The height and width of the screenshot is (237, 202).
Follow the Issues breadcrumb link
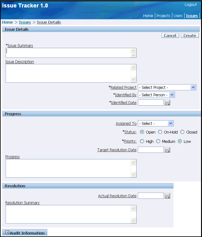(25, 22)
